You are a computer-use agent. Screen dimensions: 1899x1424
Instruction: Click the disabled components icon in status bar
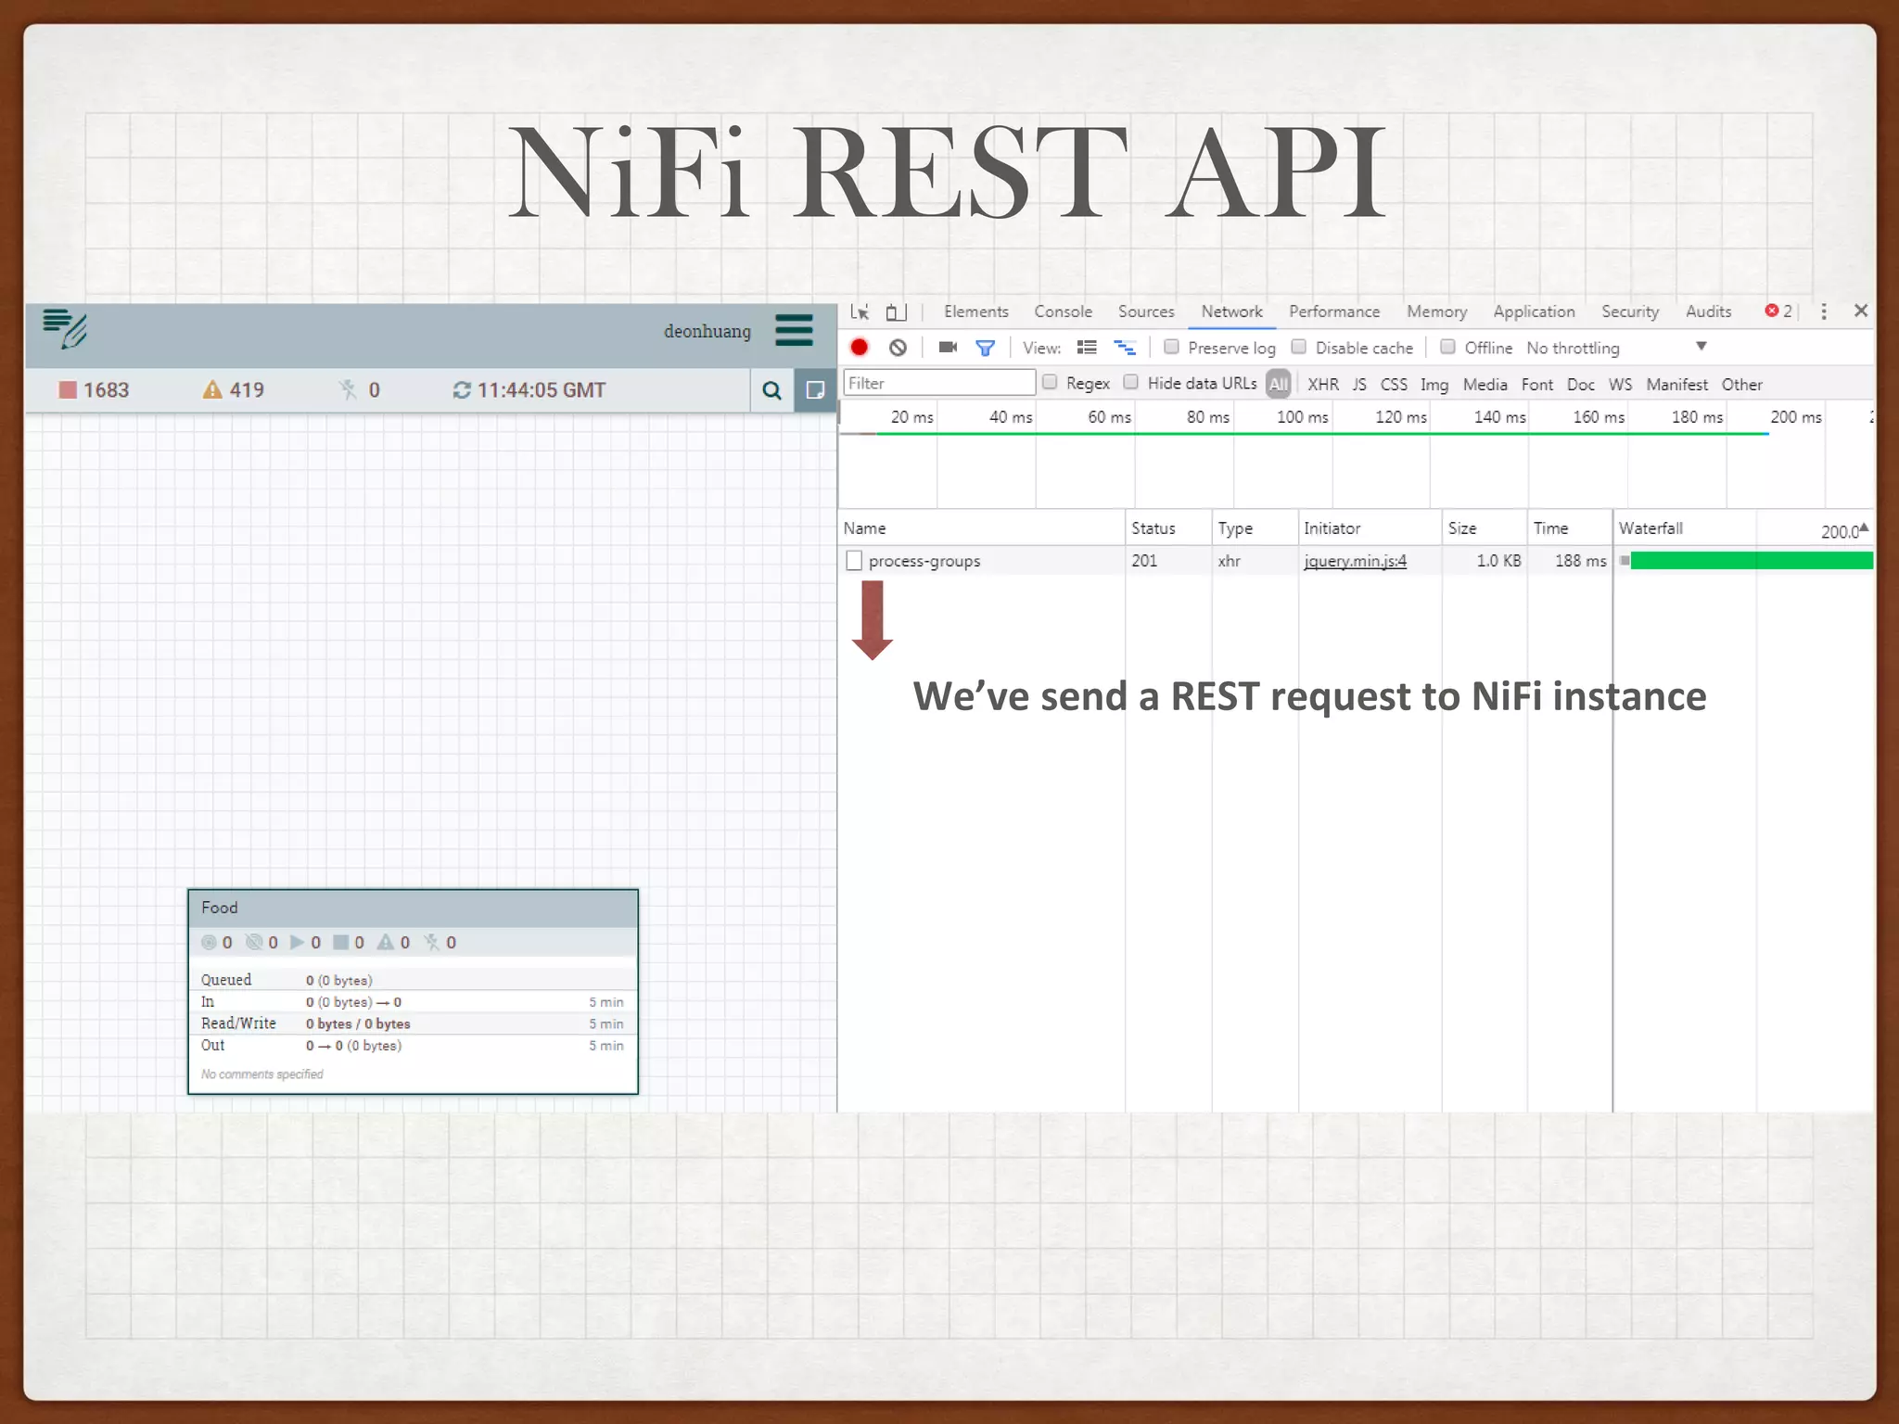point(349,389)
